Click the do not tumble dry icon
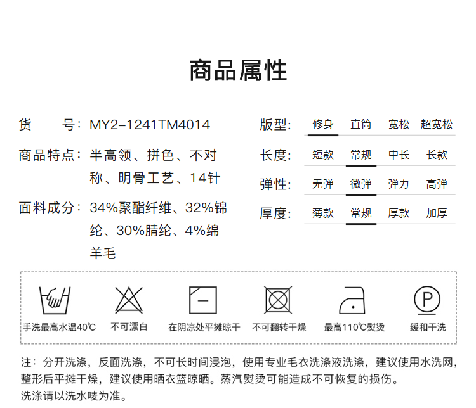This screenshot has height=408, width=476. (278, 300)
